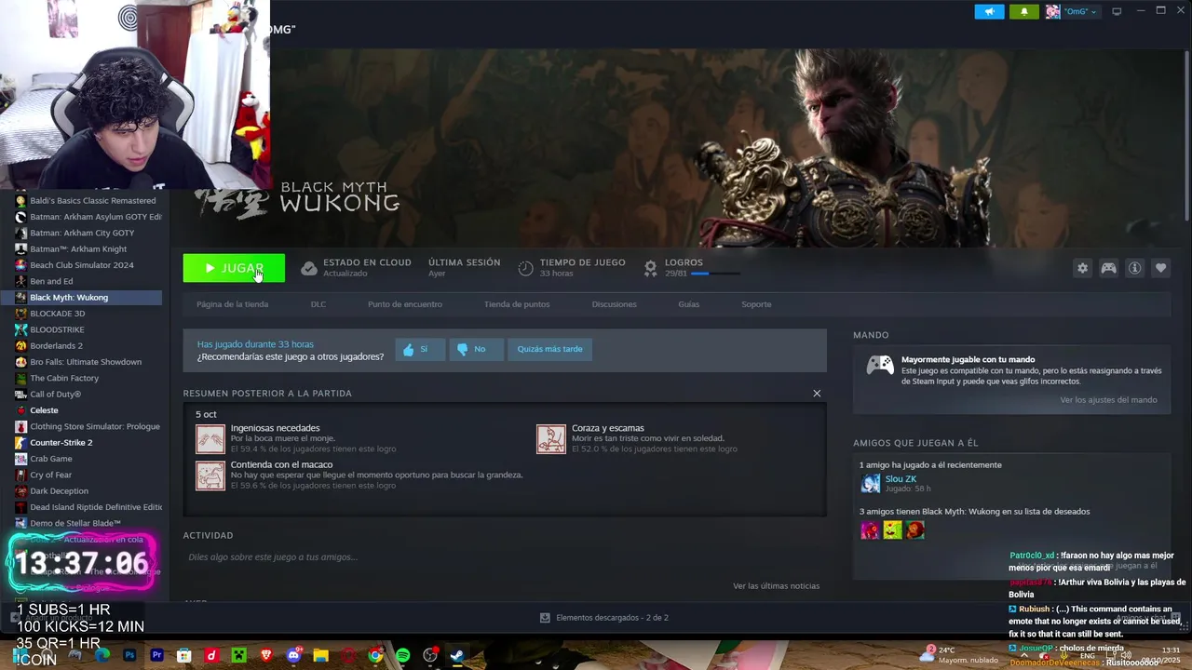Click the Steam taskbar icon

[457, 655]
